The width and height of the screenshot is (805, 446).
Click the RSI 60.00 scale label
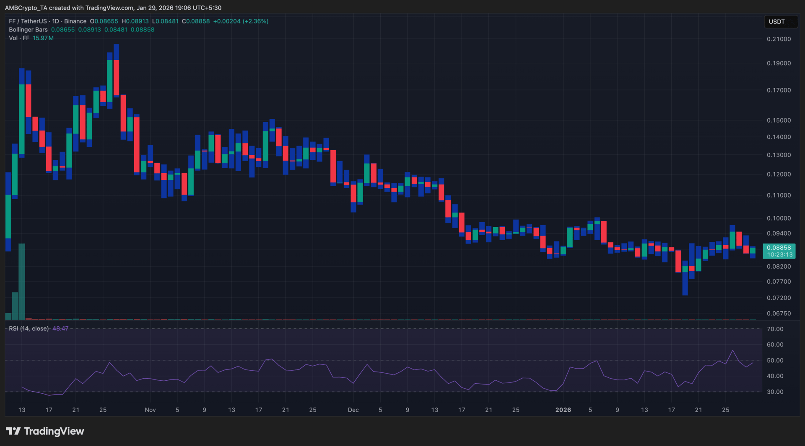775,345
